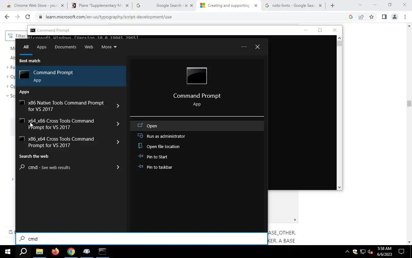Image resolution: width=412 pixels, height=258 pixels.
Task: Click Command Prompt window scrollbar up arrow
Action: coord(339,38)
